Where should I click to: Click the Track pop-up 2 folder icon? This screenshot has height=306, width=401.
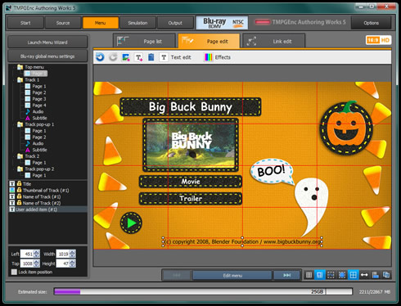(20, 169)
